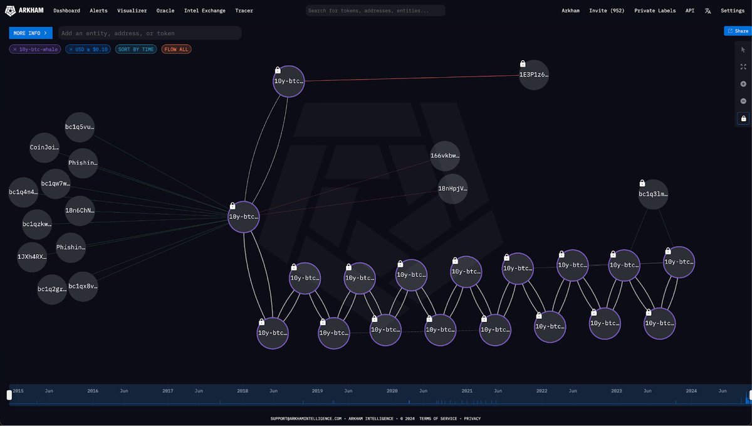Image resolution: width=752 pixels, height=426 pixels.
Task: Open Private Labels page
Action: (x=655, y=11)
